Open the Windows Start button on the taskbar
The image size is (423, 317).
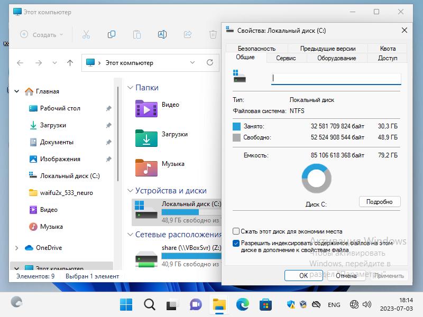coord(126,305)
